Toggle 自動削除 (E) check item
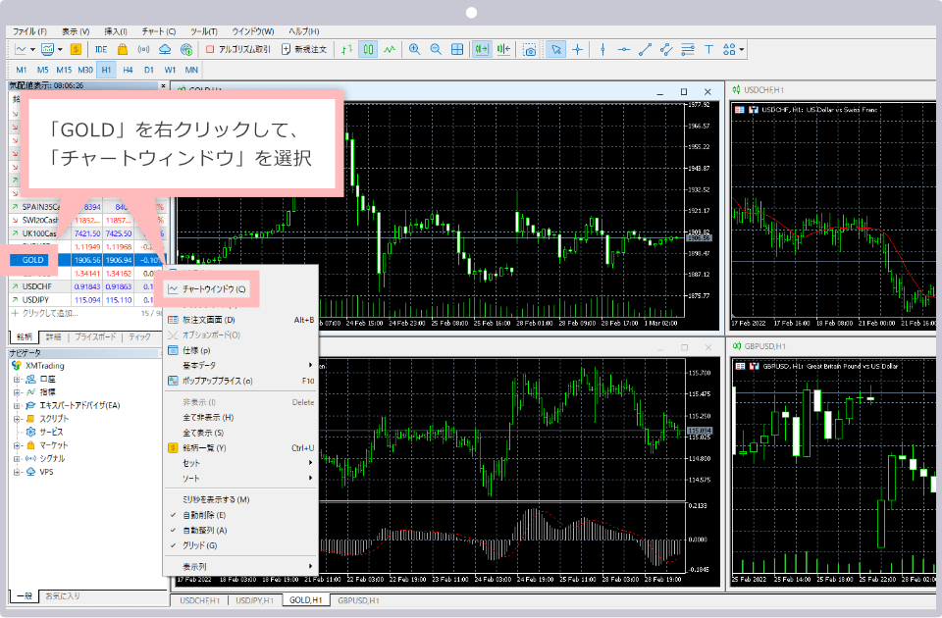Viewport: 942px width, 618px height. pos(204,515)
